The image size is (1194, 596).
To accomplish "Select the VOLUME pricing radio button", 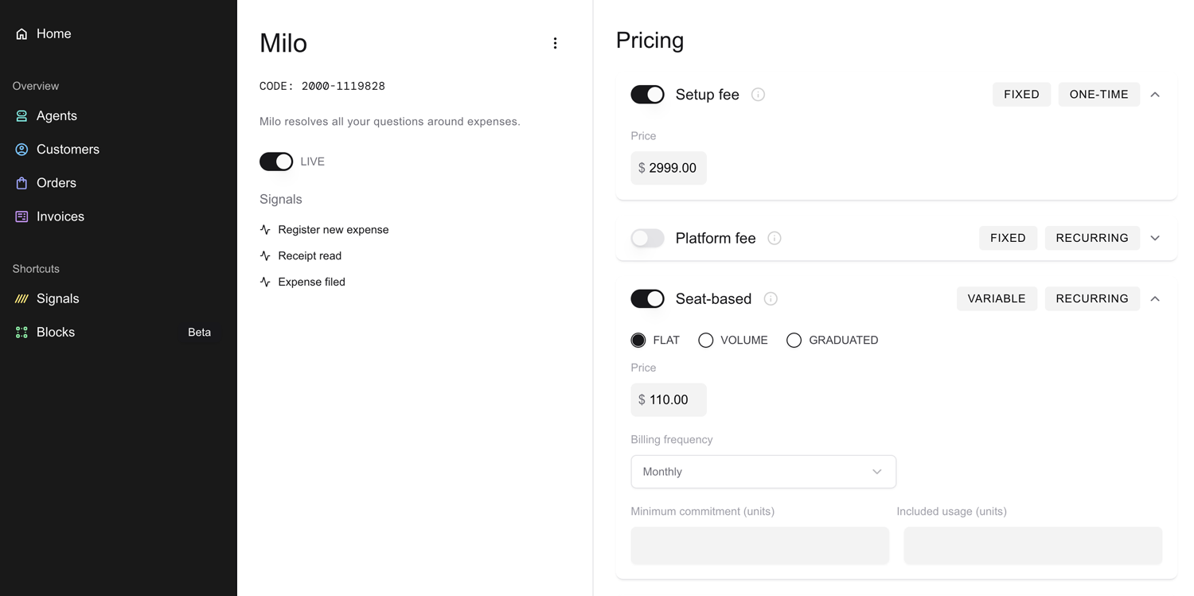I will [x=706, y=340].
